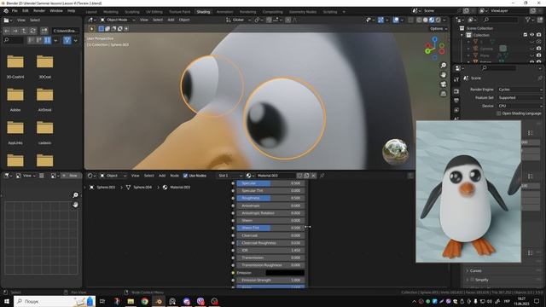Adjust the Roughness slider
This screenshot has width=546, height=307.
tap(271, 198)
